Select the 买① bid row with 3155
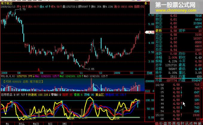Screen dimensions: 203x125 tap(179, 35)
